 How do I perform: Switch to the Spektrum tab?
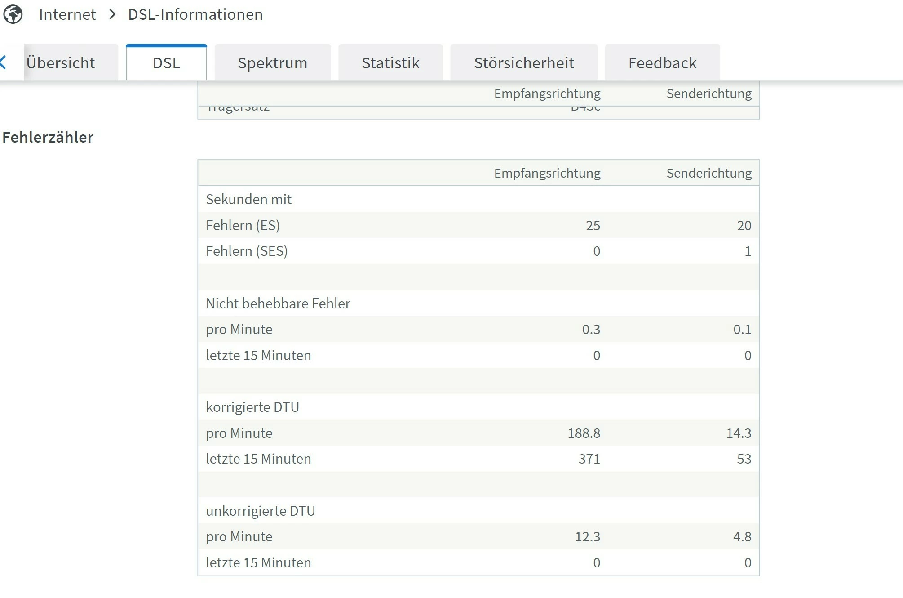pos(272,63)
